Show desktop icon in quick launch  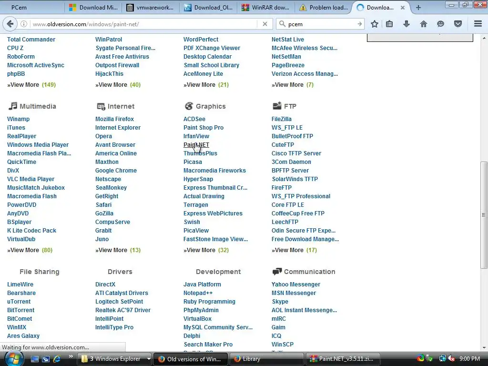coord(34,359)
